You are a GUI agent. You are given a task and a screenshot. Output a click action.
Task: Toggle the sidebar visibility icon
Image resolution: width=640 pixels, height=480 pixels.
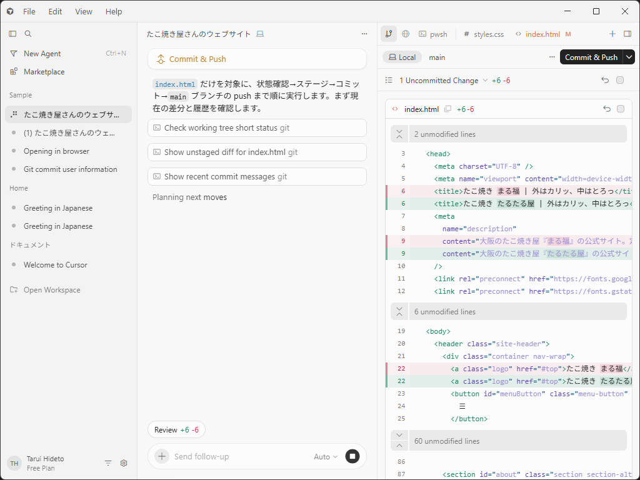click(x=12, y=33)
